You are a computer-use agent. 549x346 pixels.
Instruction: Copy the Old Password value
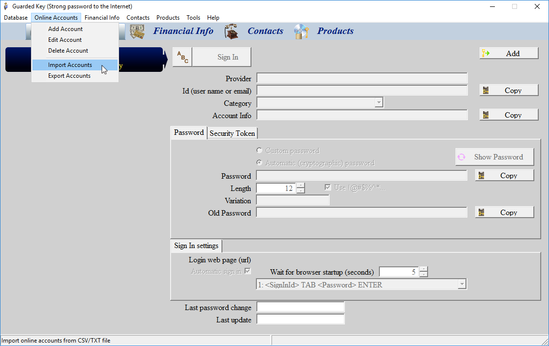tap(505, 212)
